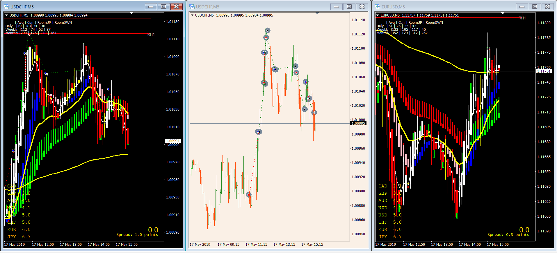Click the CAD strength row in the EURUSD chart
This screenshot has height=253, width=557.
click(x=390, y=186)
